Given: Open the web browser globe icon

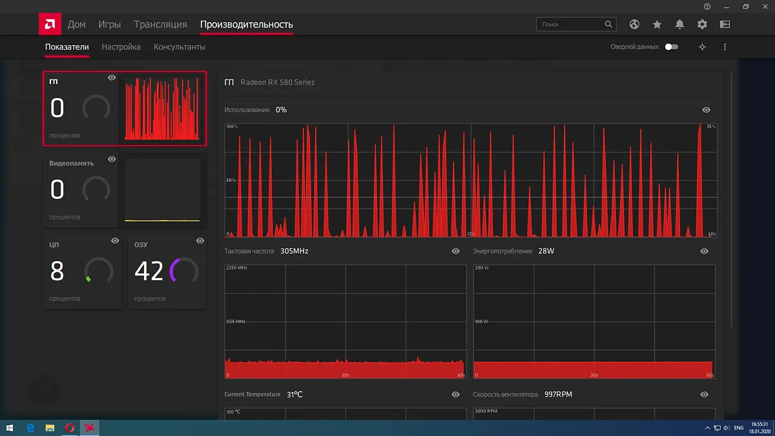Looking at the screenshot, I should pyautogui.click(x=634, y=25).
